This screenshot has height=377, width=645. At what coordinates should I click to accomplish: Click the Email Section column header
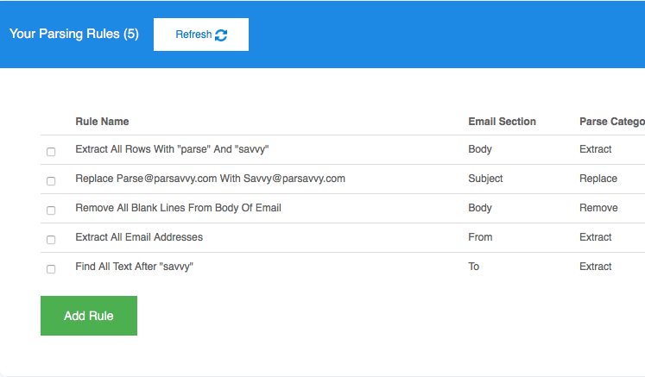point(502,122)
